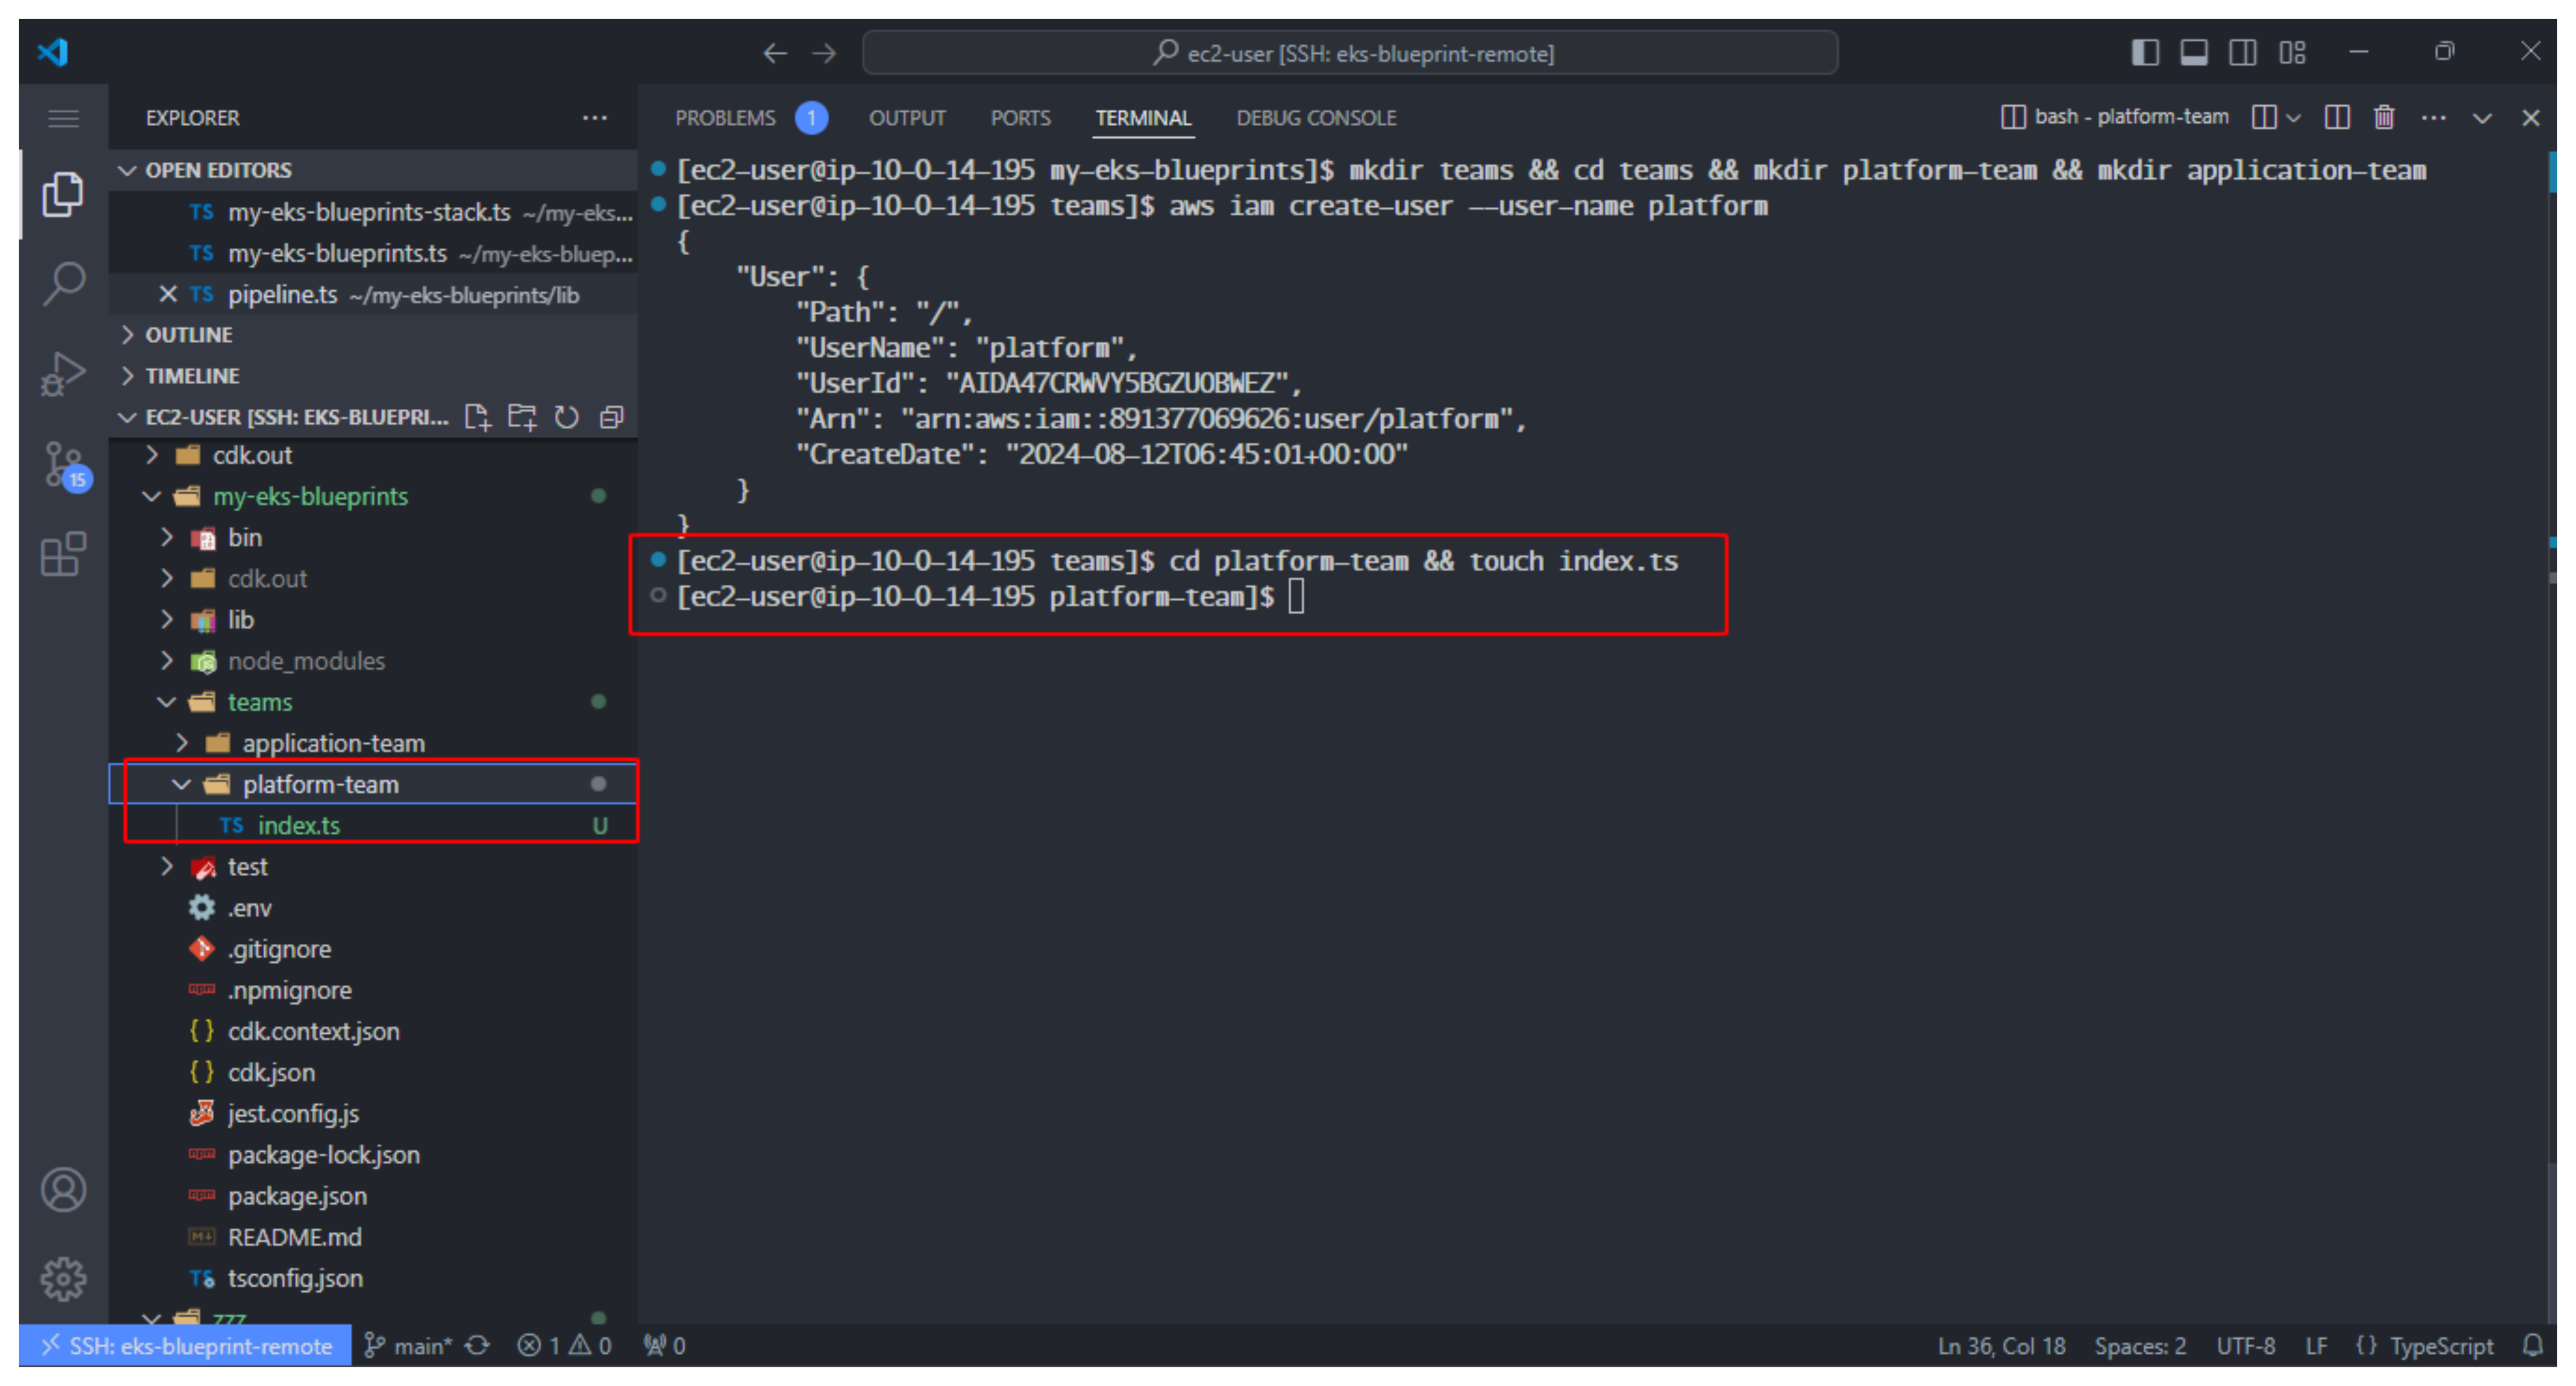Image resolution: width=2576 pixels, height=1386 pixels.
Task: Toggle the Secondary Side Bar layout control
Action: coord(2242,52)
